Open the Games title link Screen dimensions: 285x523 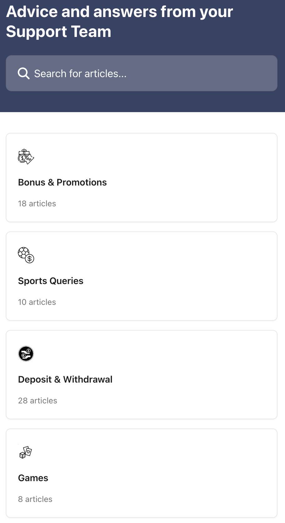point(33,478)
